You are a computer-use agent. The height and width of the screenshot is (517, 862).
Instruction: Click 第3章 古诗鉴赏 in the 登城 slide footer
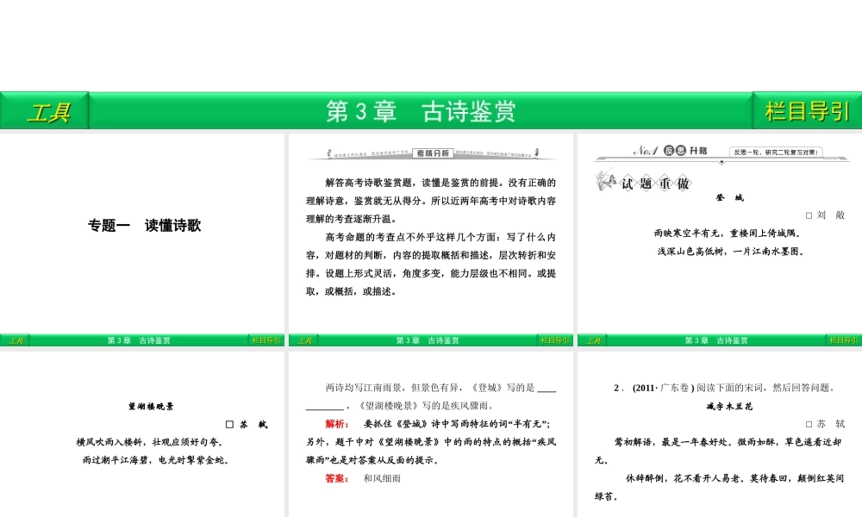coord(715,340)
